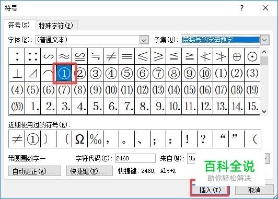Select the parenthesized (20) symbol

pyautogui.click(x=17, y=107)
